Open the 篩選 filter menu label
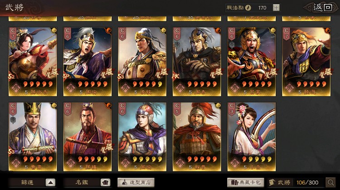 click(27, 183)
